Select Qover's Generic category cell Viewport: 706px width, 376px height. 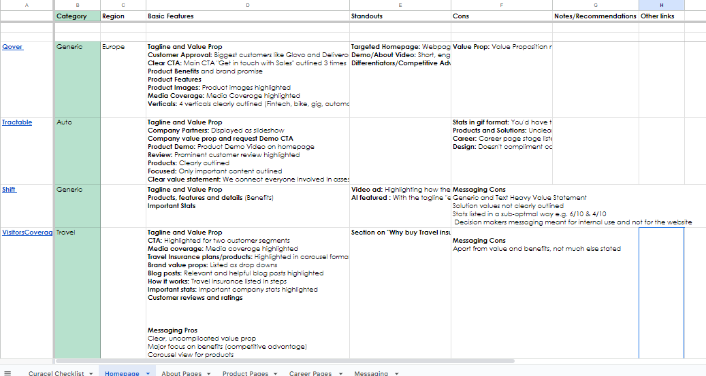tap(78, 80)
